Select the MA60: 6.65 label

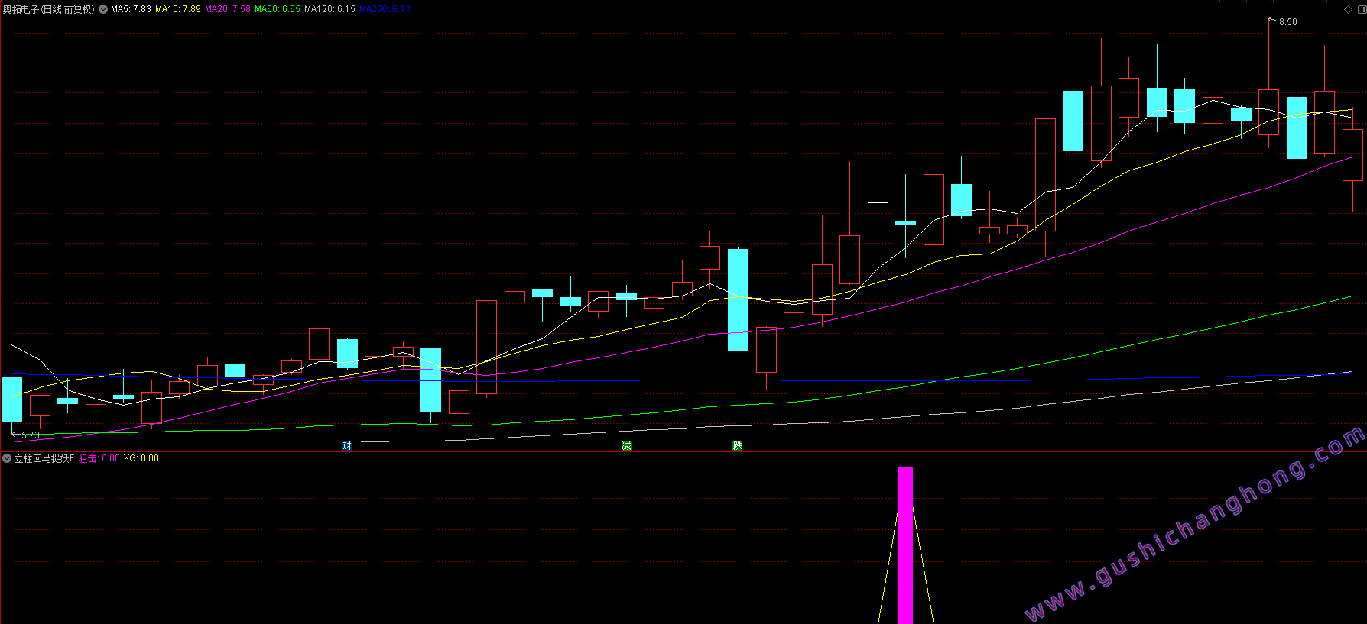tap(278, 9)
